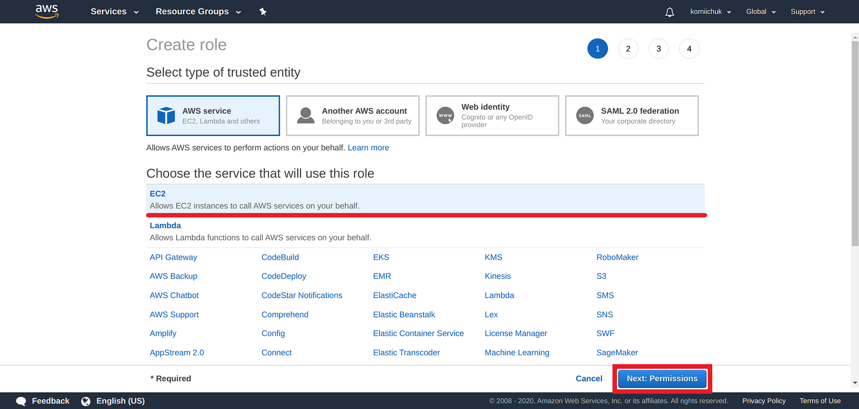Choose the Lambda use case row

425,231
